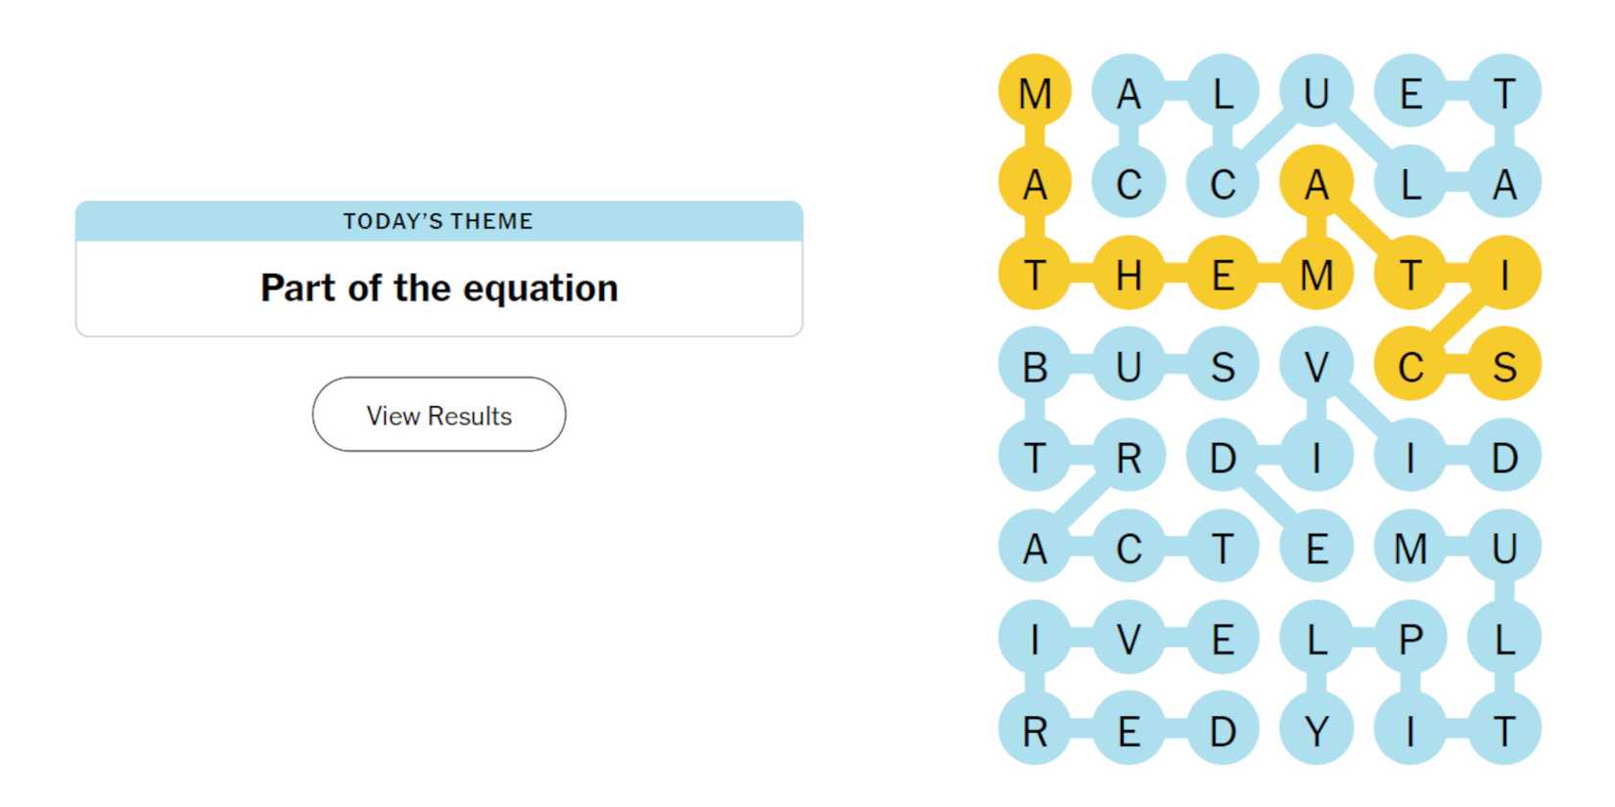Click the blue E in the sixth row
The image size is (1615, 807).
[x=1316, y=546]
